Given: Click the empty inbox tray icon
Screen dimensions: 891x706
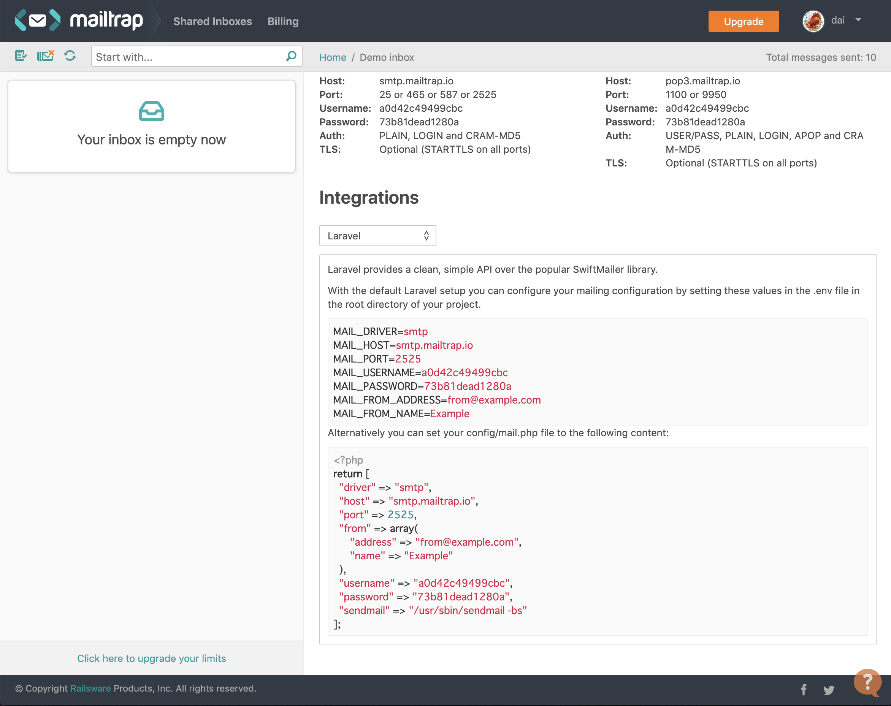Looking at the screenshot, I should click(151, 111).
